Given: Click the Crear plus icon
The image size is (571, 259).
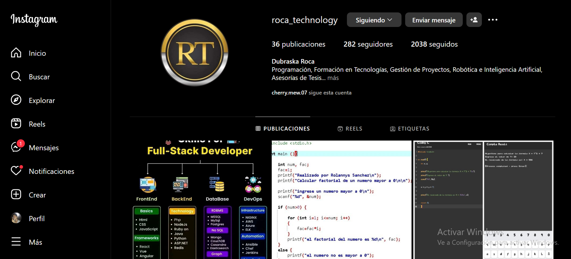Looking at the screenshot, I should click(x=16, y=194).
